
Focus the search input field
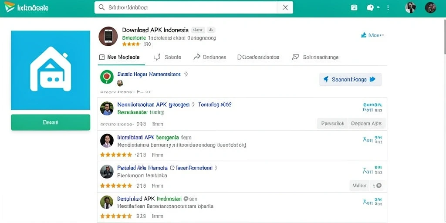pyautogui.click(x=186, y=7)
